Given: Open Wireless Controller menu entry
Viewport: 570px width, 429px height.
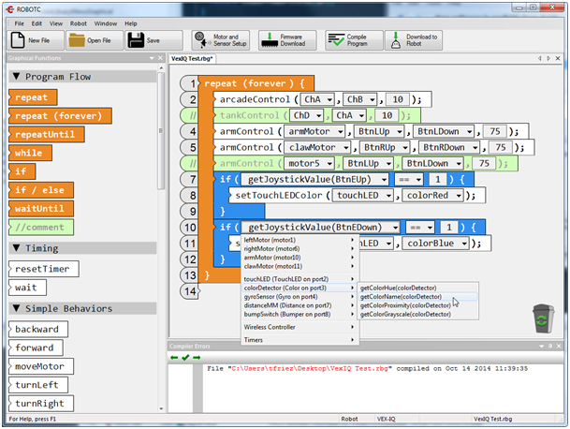Looking at the screenshot, I should pyautogui.click(x=300, y=327).
